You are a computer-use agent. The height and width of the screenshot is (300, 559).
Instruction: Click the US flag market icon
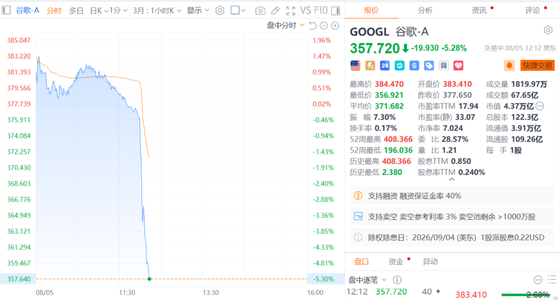(356, 66)
